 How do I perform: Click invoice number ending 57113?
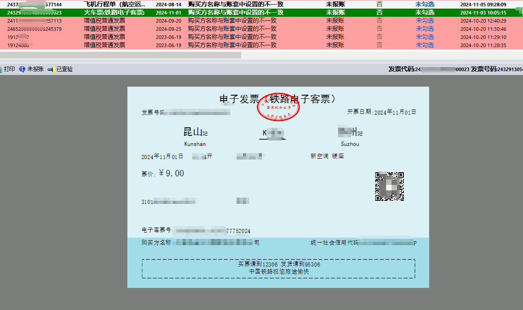[x=34, y=21]
